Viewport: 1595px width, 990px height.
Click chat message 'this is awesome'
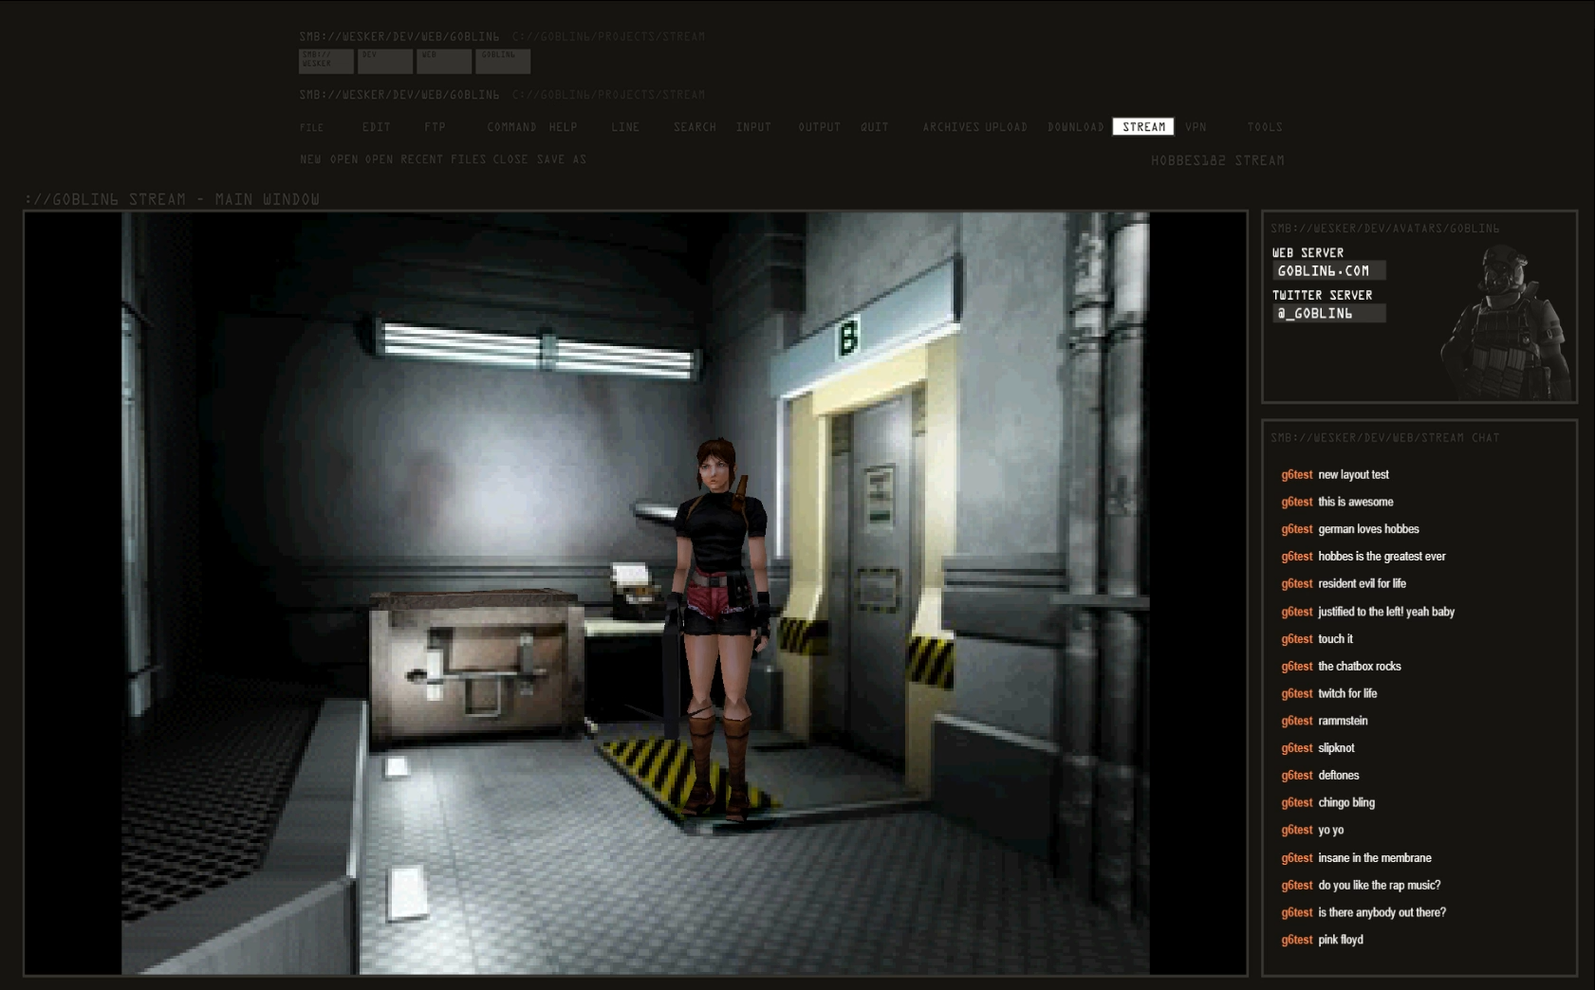[x=1356, y=503]
